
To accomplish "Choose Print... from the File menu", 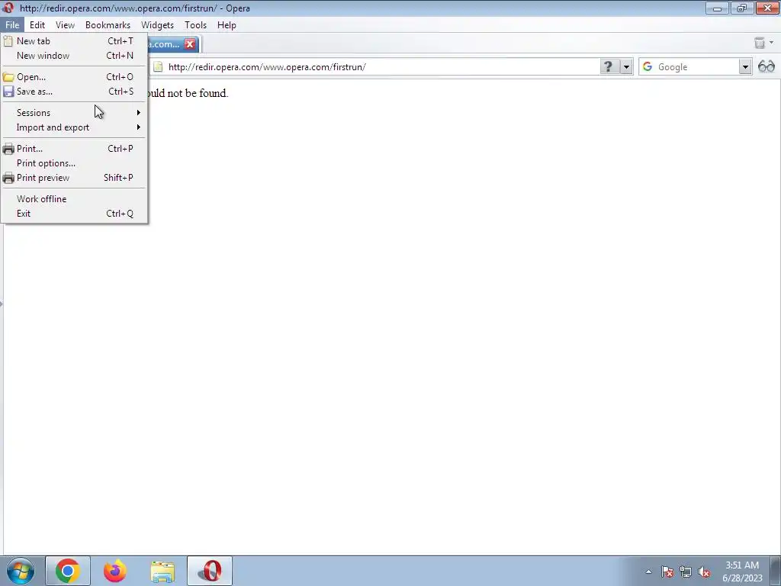I will pos(74,149).
